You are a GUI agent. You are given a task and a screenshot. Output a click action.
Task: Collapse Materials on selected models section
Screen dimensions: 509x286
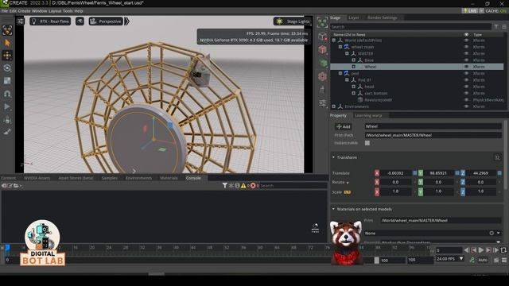point(333,209)
